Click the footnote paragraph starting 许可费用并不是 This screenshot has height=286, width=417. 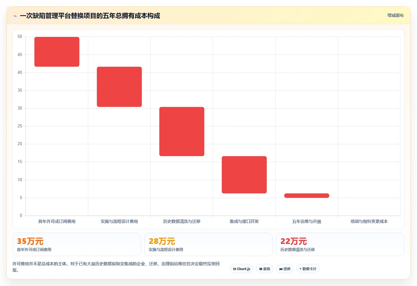116,267
